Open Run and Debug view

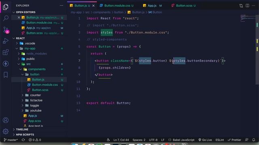(6, 41)
